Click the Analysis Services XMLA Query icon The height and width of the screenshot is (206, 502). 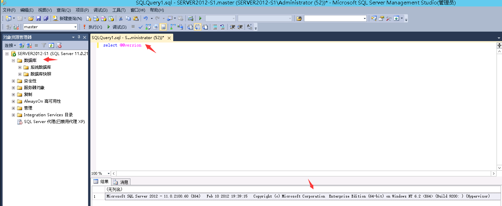[111, 18]
